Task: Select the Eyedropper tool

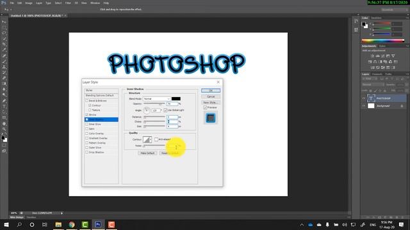Action: pos(4,50)
